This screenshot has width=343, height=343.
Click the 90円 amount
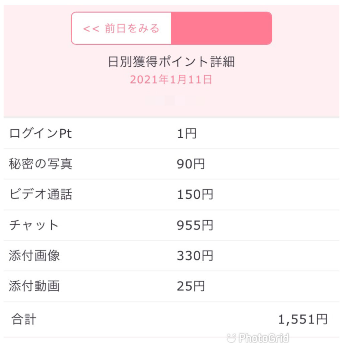(191, 164)
